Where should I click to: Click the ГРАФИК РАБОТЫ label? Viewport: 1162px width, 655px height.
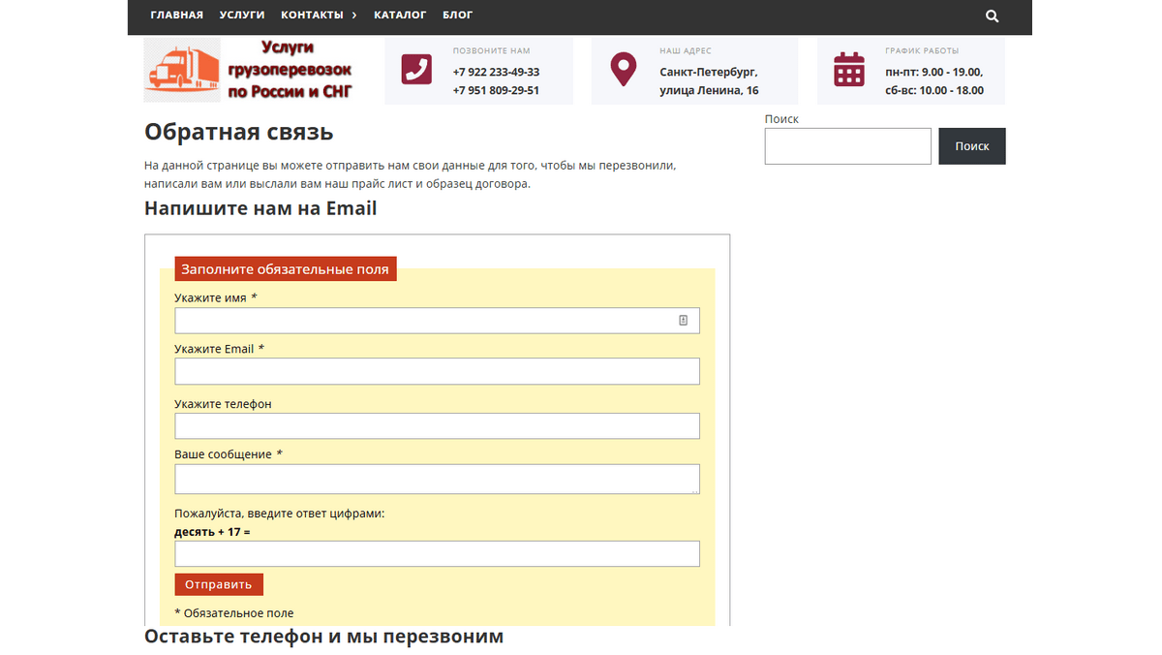click(x=922, y=50)
